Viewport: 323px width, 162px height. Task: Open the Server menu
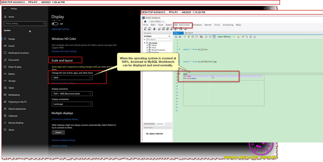coord(208,25)
